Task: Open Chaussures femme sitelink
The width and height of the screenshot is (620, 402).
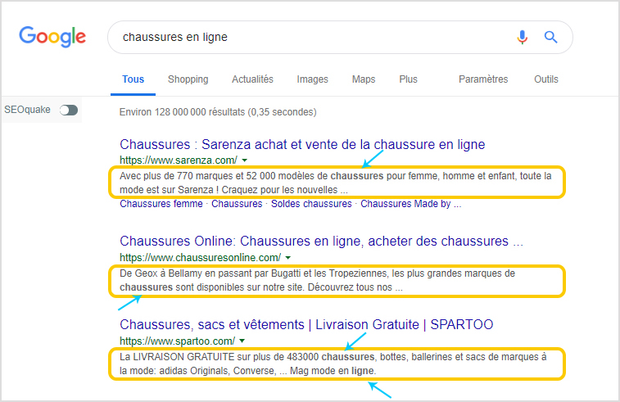Action: pyautogui.click(x=161, y=204)
